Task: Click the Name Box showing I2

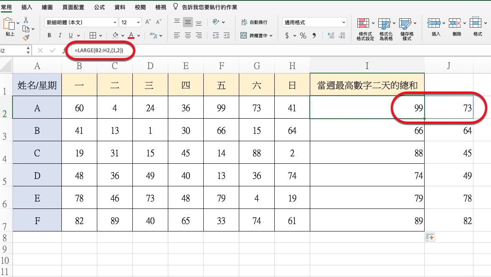Action: [x=15, y=51]
